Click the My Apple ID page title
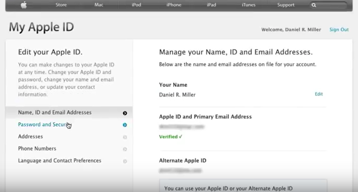 [41, 27]
